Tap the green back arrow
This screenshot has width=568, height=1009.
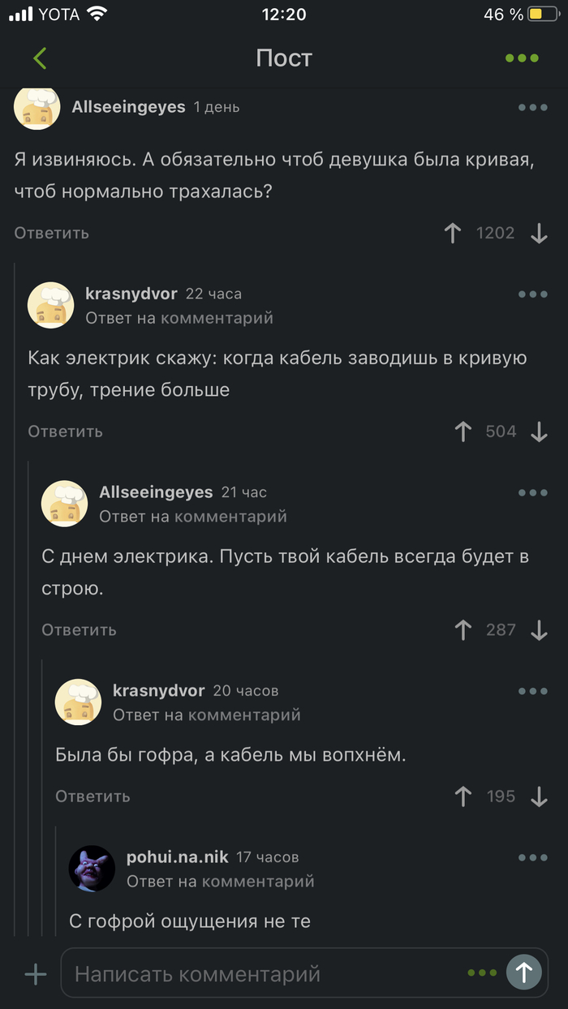[x=40, y=58]
